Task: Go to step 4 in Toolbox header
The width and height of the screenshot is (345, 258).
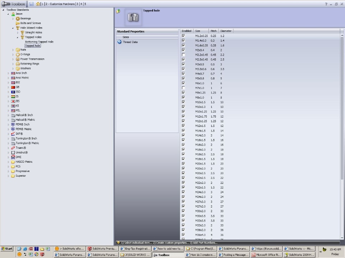Action: tap(82, 4)
